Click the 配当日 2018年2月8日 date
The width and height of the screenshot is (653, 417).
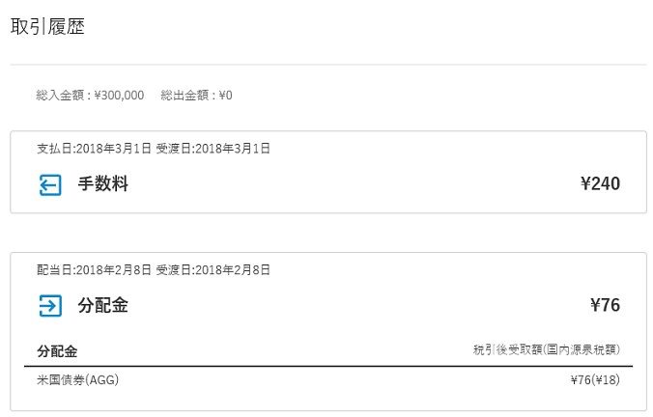pyautogui.click(x=94, y=269)
